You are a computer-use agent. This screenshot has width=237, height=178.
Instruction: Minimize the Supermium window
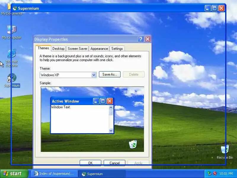pyautogui.click(x=208, y=8)
